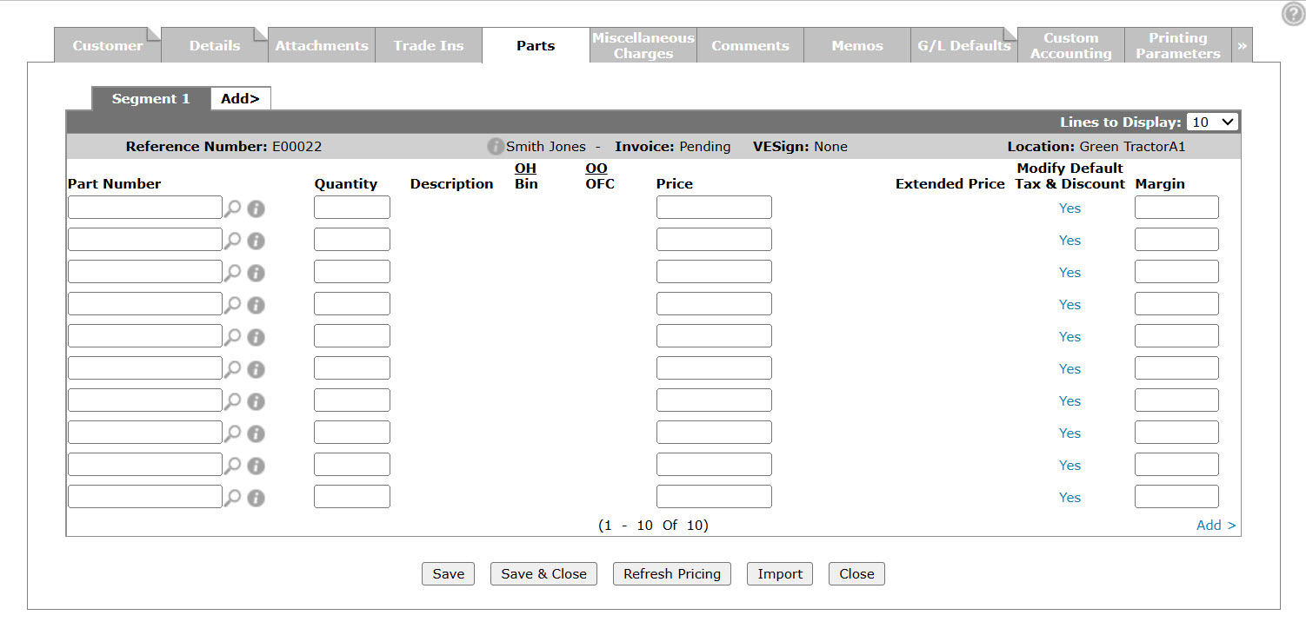Focus the fifth row Quantity field

coord(352,335)
